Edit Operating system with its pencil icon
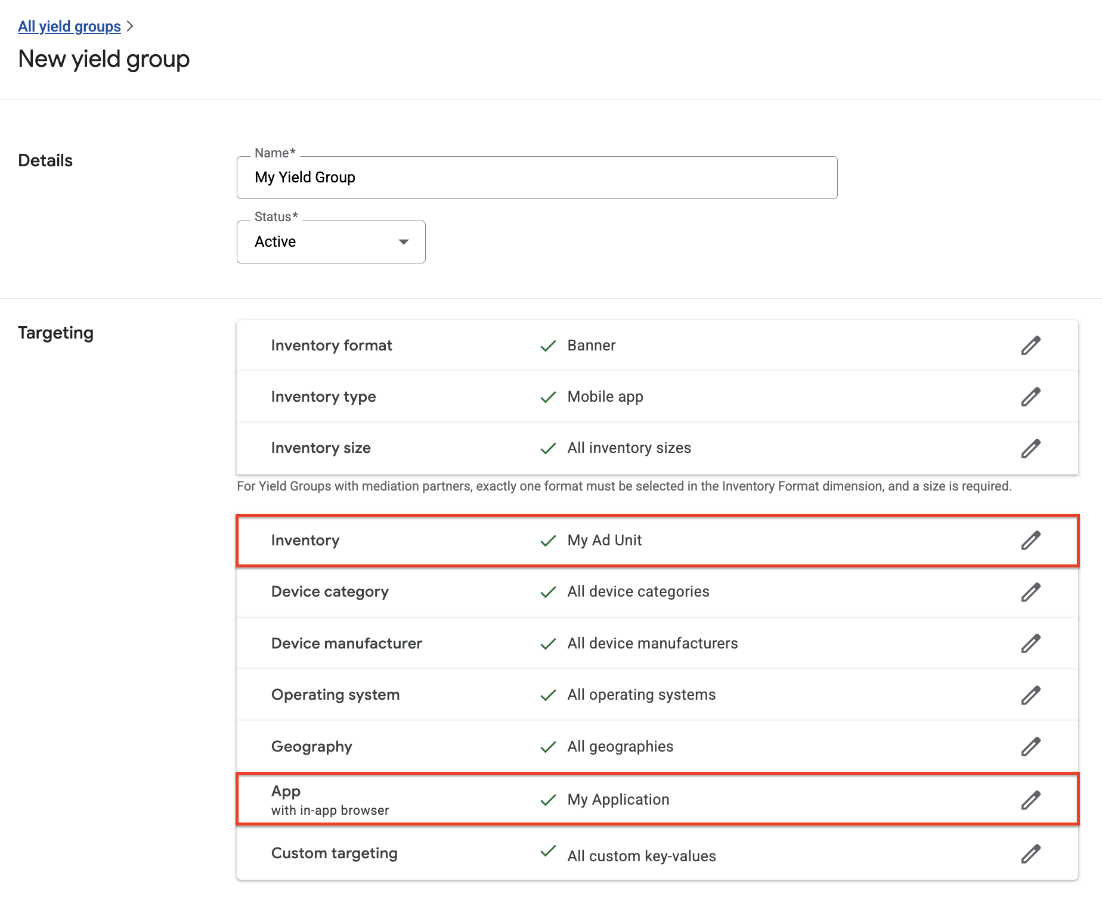 point(1030,695)
